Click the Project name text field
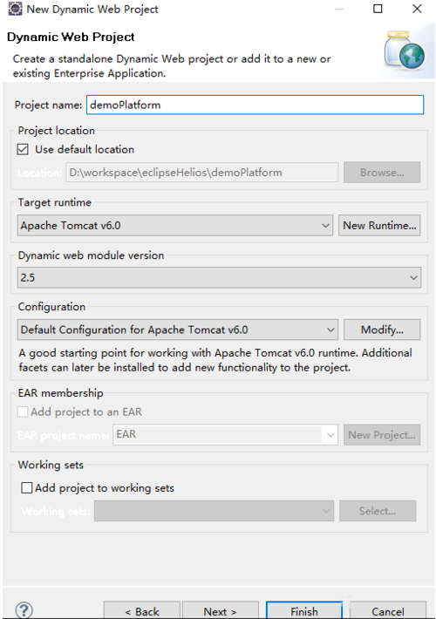 point(255,105)
